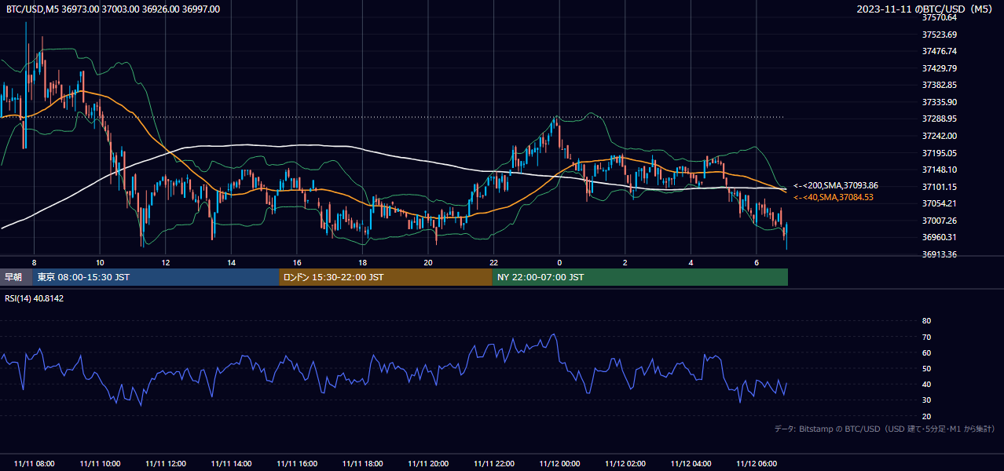Click RSI scale value 70
The image size is (1004, 471).
point(926,337)
